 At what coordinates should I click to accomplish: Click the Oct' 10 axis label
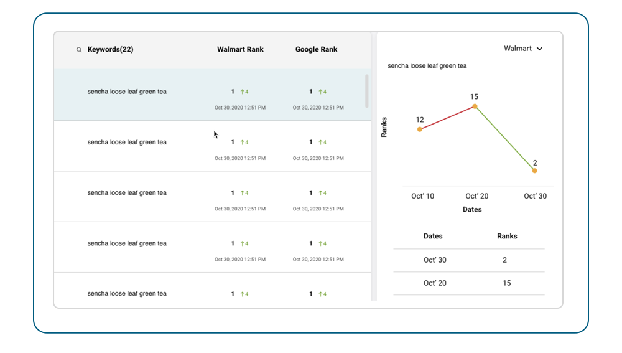[422, 196]
